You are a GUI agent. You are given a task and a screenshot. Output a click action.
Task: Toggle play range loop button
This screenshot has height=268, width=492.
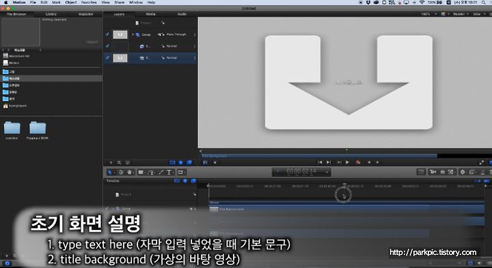tap(206, 162)
